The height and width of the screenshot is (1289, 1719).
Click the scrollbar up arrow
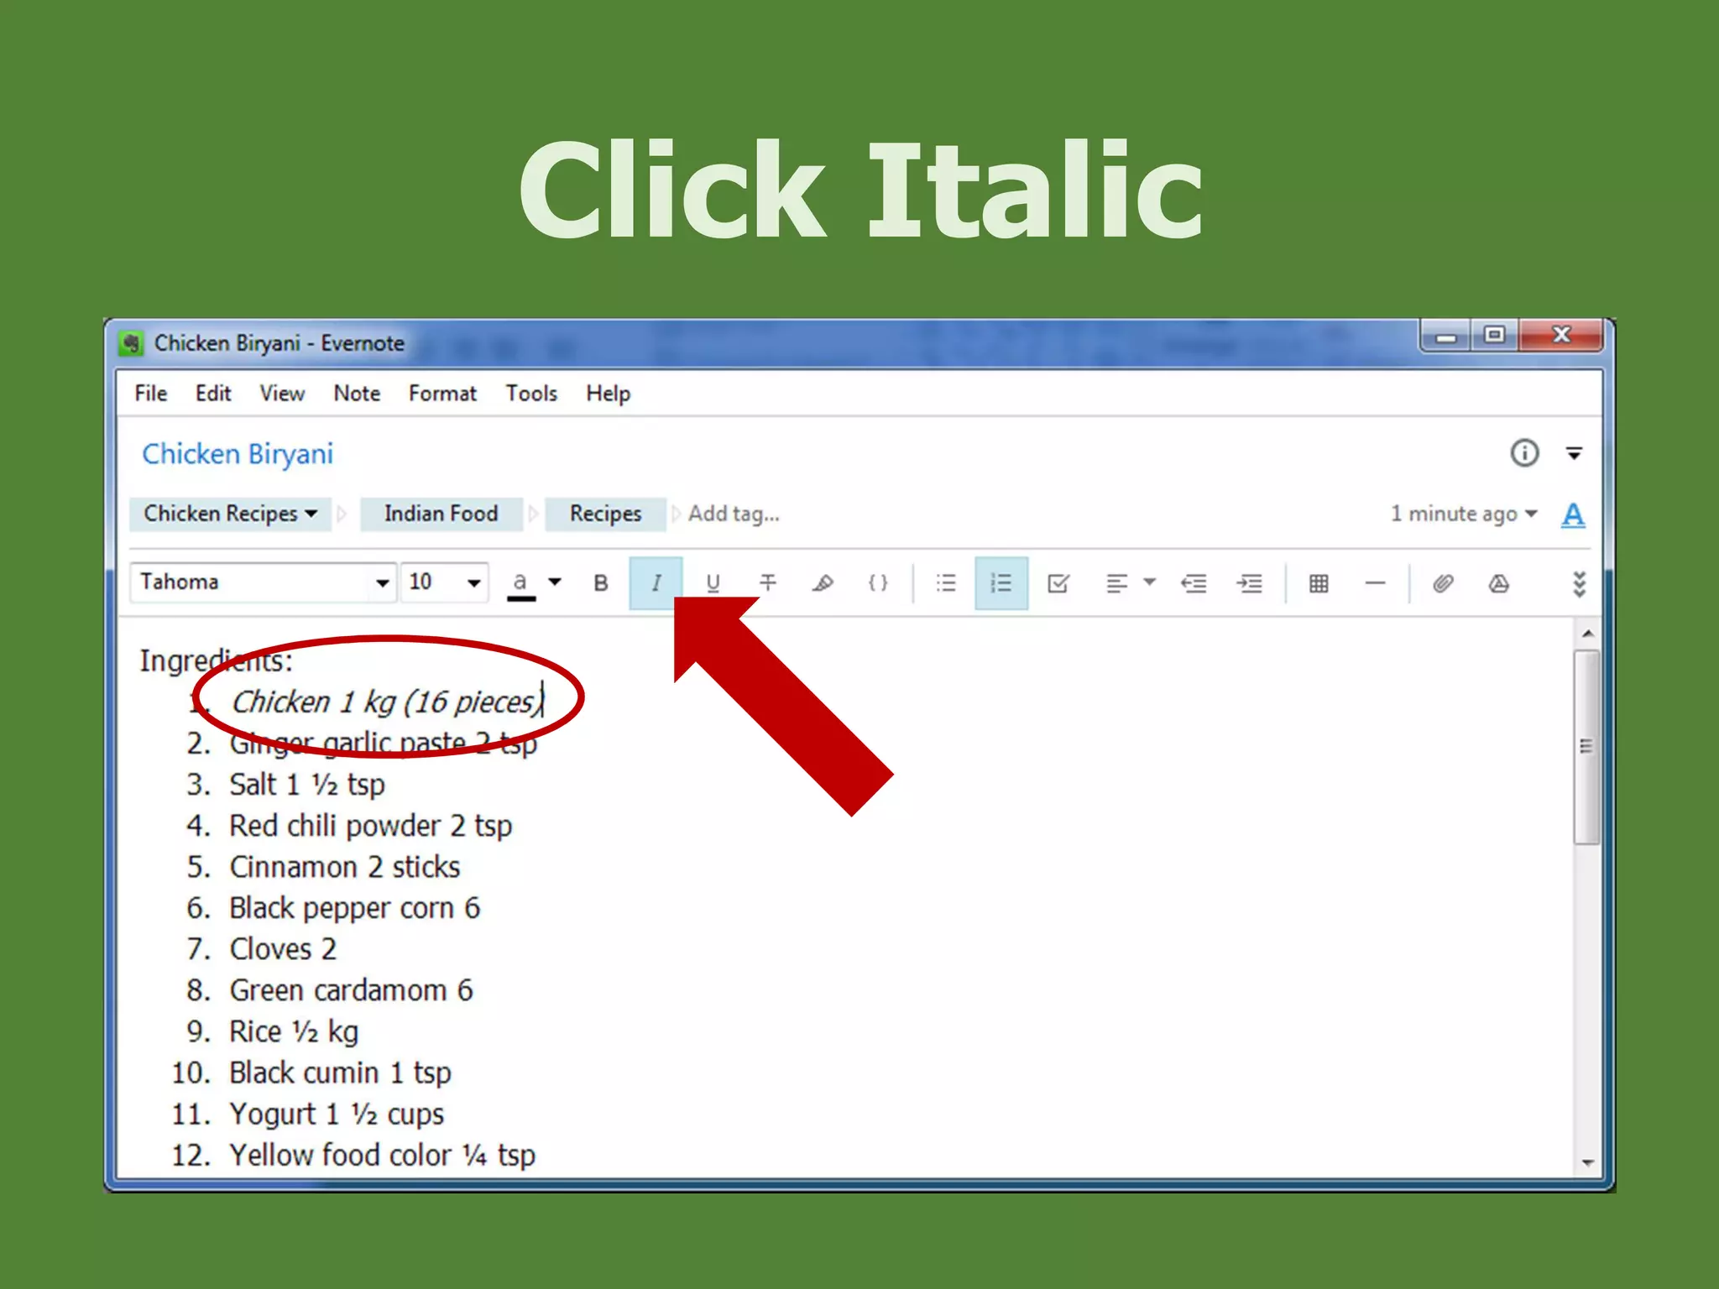(1587, 634)
